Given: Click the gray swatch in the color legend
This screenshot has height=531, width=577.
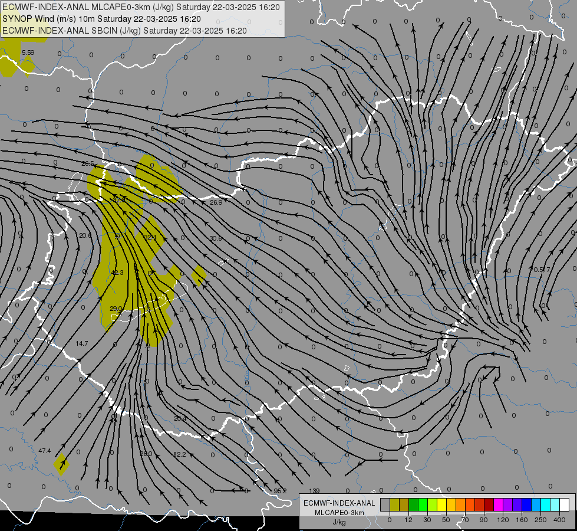Looking at the screenshot, I should (x=385, y=504).
